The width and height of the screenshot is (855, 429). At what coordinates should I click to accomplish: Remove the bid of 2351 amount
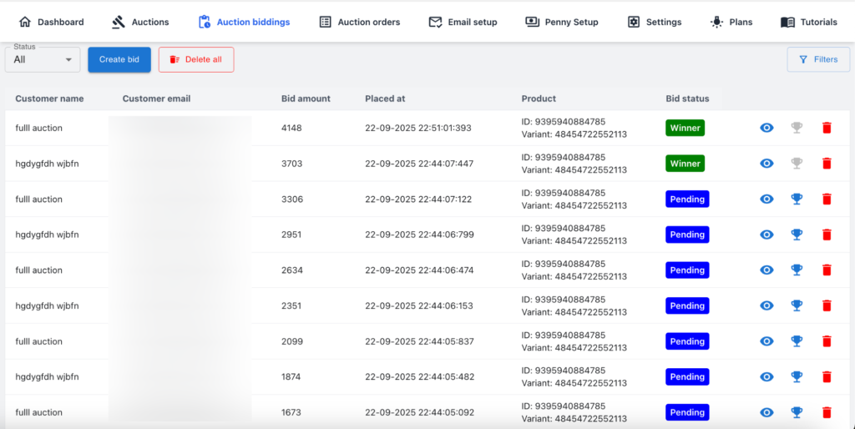(827, 305)
